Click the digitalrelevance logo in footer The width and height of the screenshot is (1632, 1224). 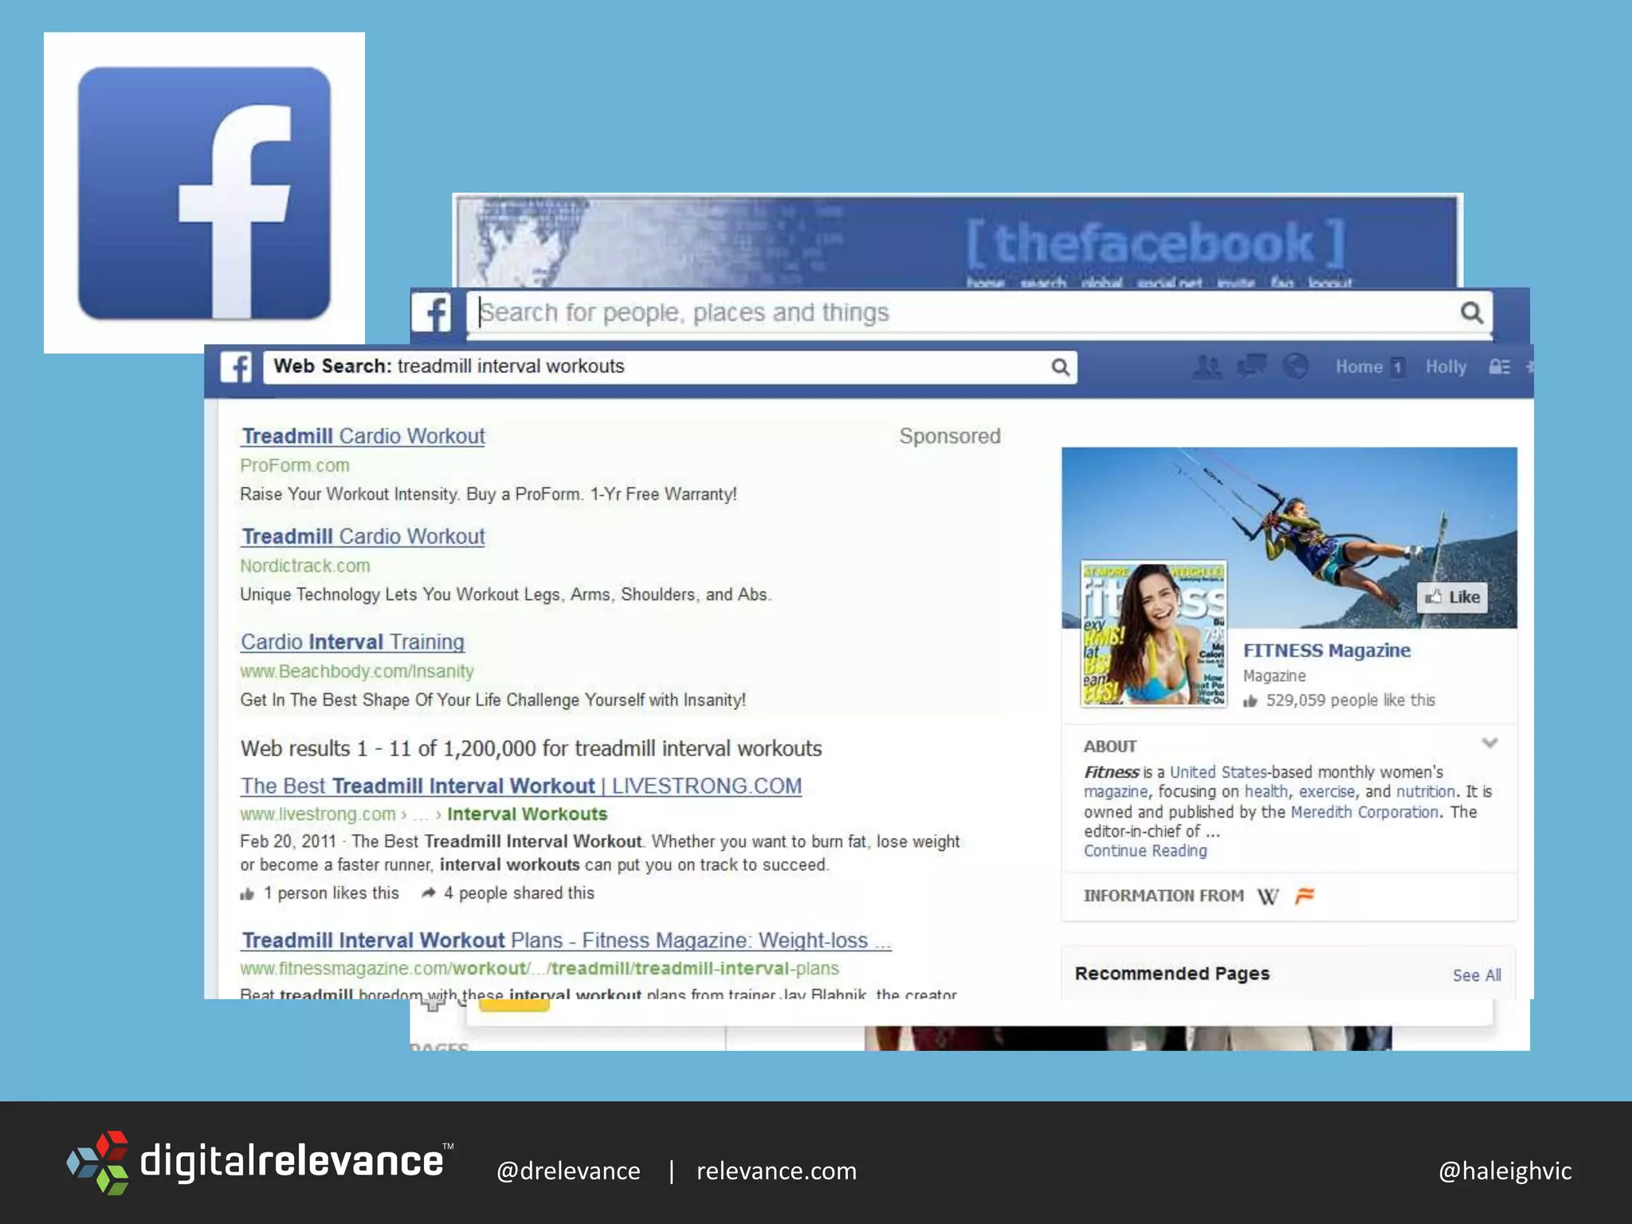(x=260, y=1162)
